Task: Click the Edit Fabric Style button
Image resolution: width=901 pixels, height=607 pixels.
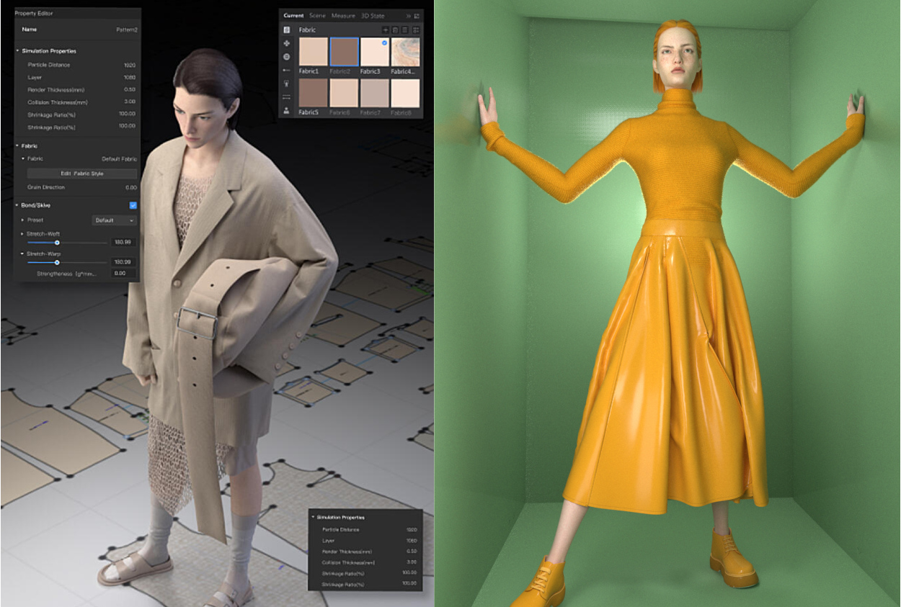Action: pyautogui.click(x=81, y=174)
